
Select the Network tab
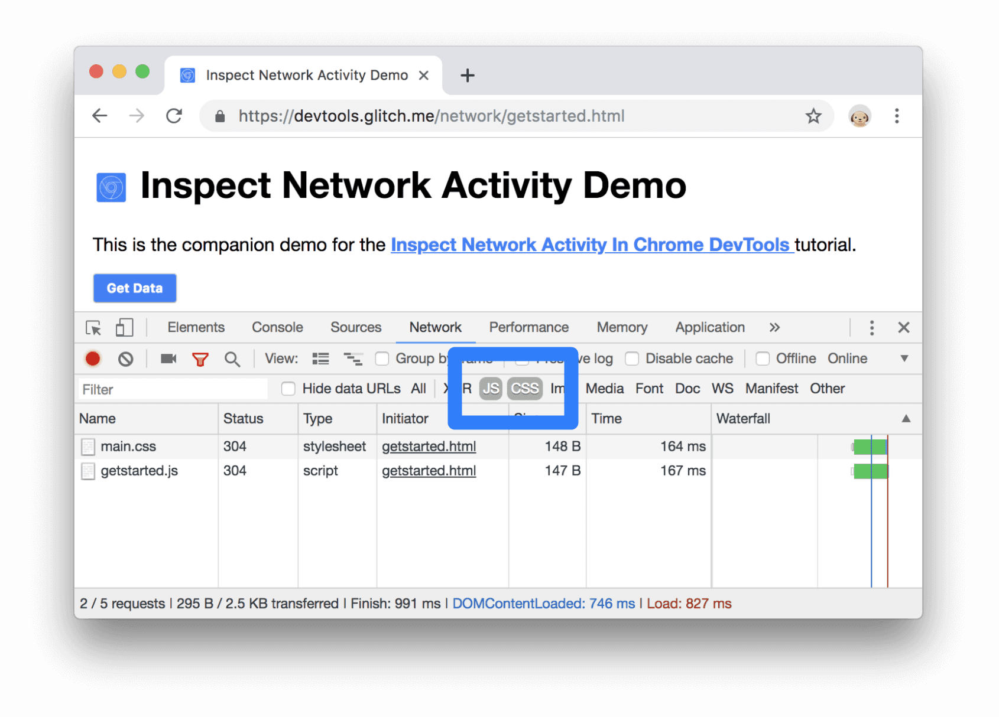436,328
